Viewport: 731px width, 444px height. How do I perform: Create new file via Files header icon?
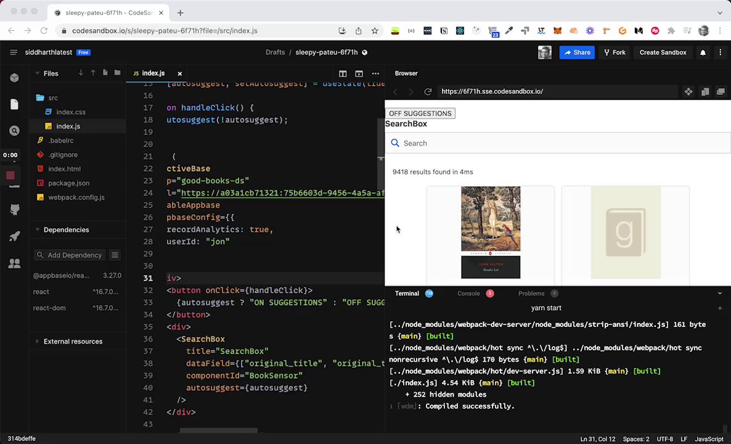point(105,73)
